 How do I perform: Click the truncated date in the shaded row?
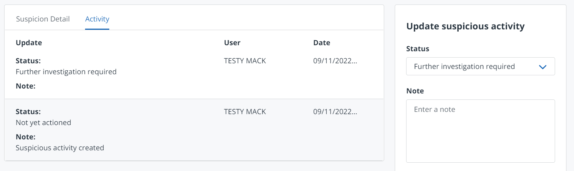[x=335, y=111]
